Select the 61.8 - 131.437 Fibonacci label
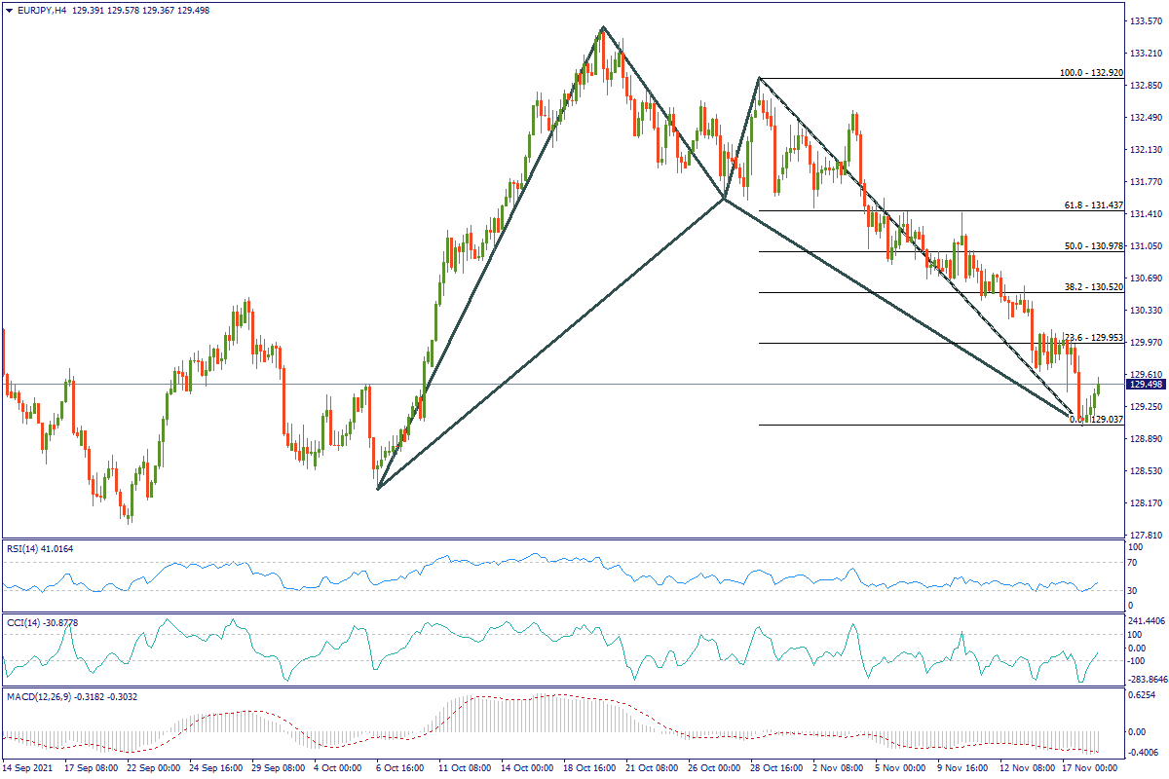This screenshot has height=779, width=1169. point(1094,206)
